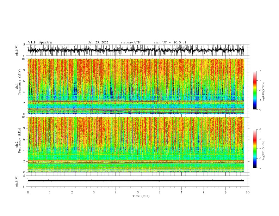Click the "5" tick on ch.1(V) voltage axis
This screenshot has height=216, width=279.
[x=24, y=44]
